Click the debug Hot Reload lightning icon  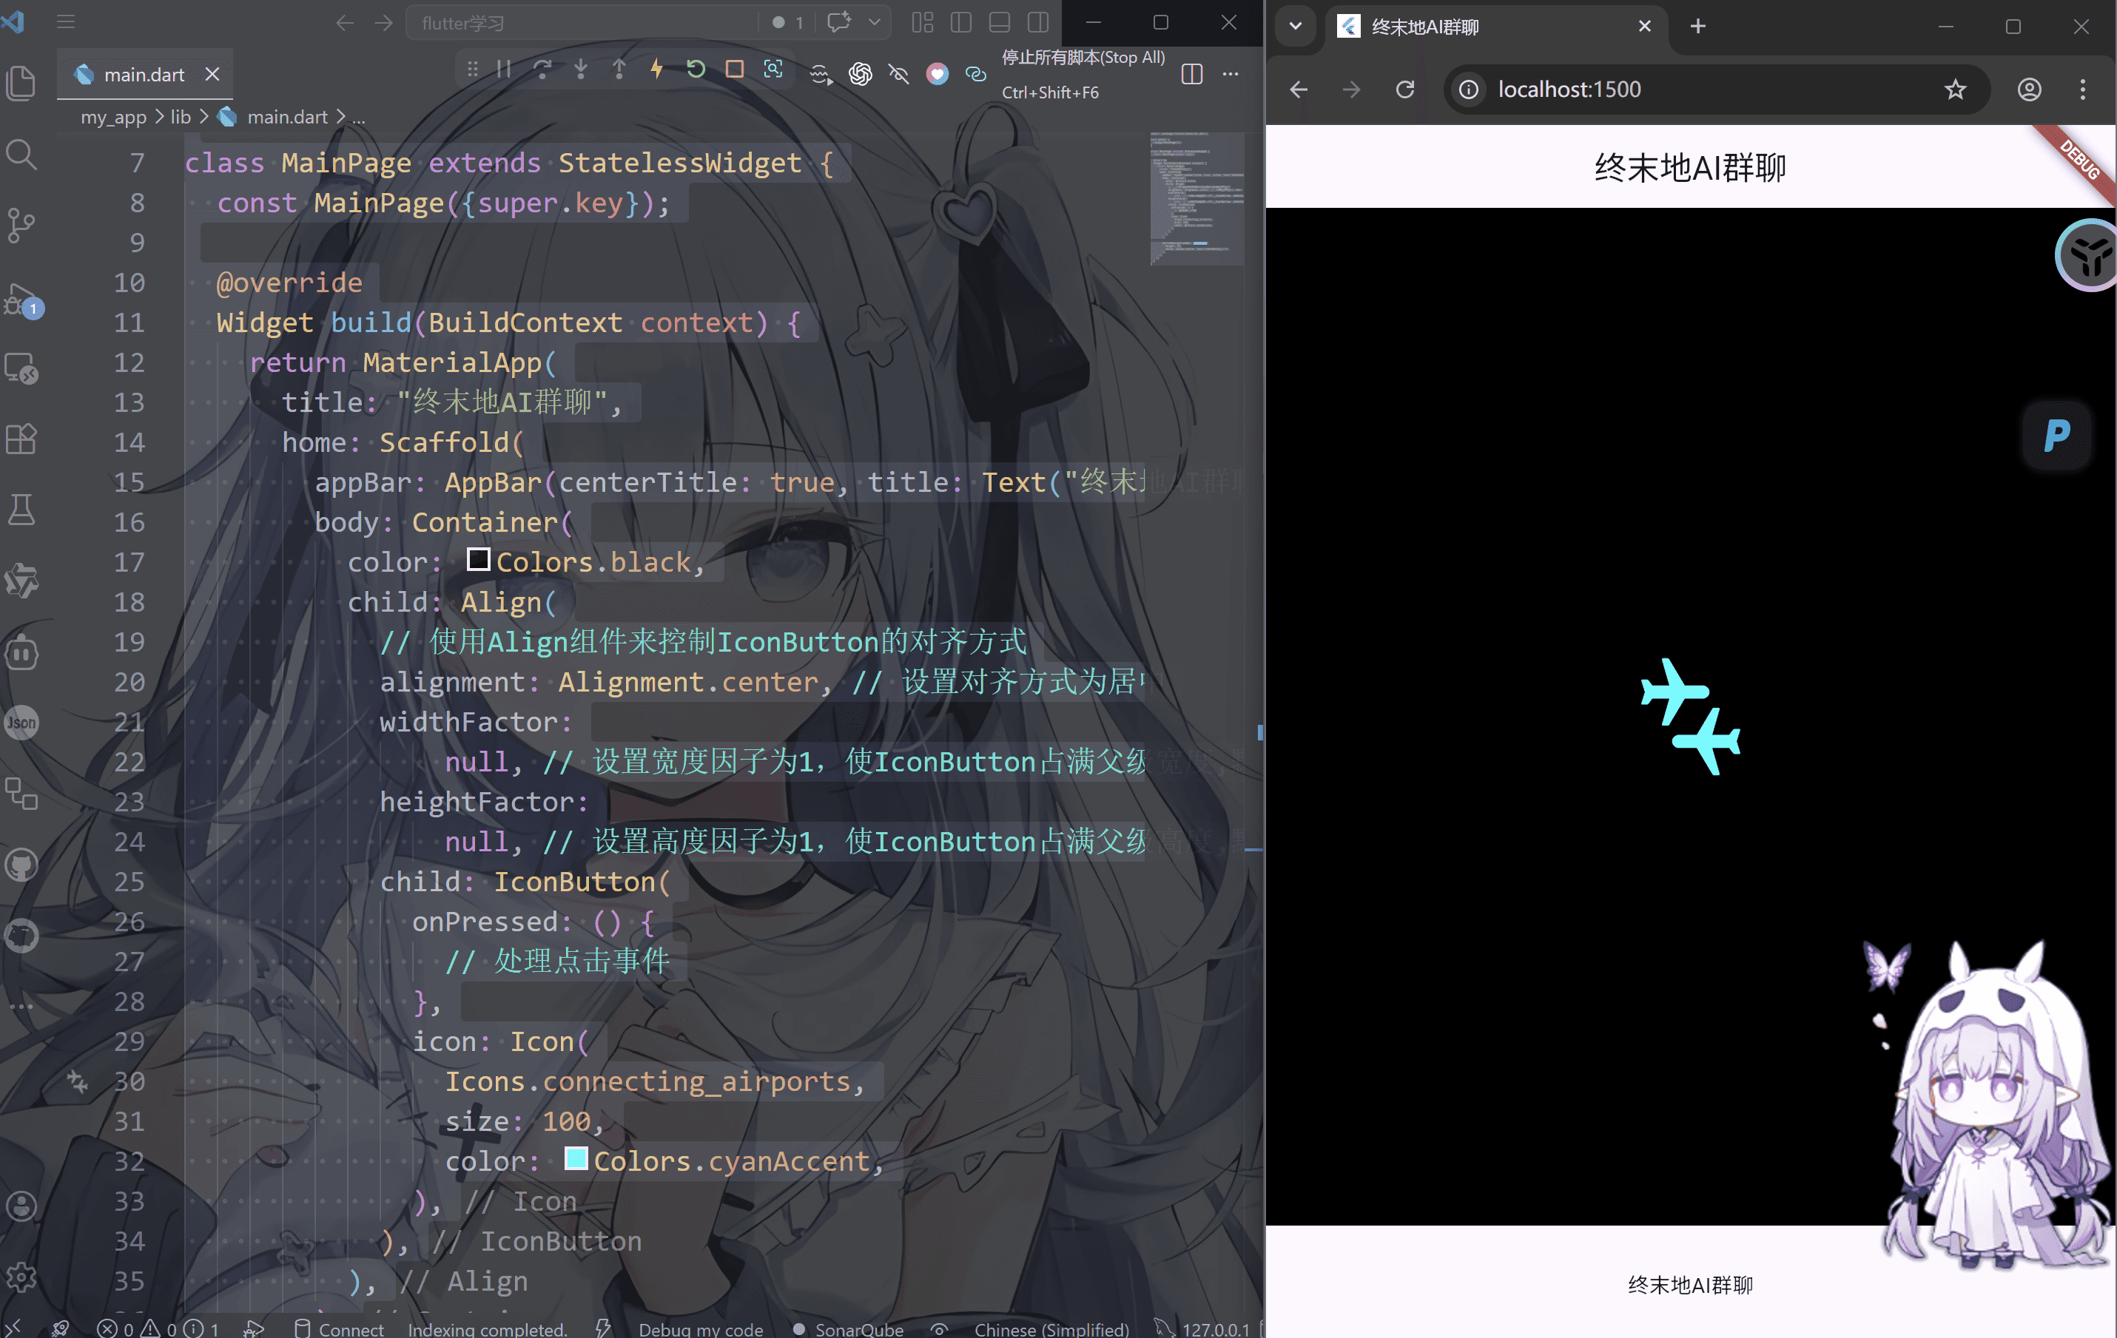click(657, 70)
